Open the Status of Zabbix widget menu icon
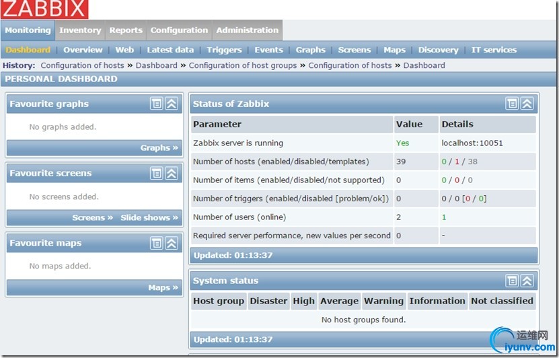 click(x=512, y=104)
